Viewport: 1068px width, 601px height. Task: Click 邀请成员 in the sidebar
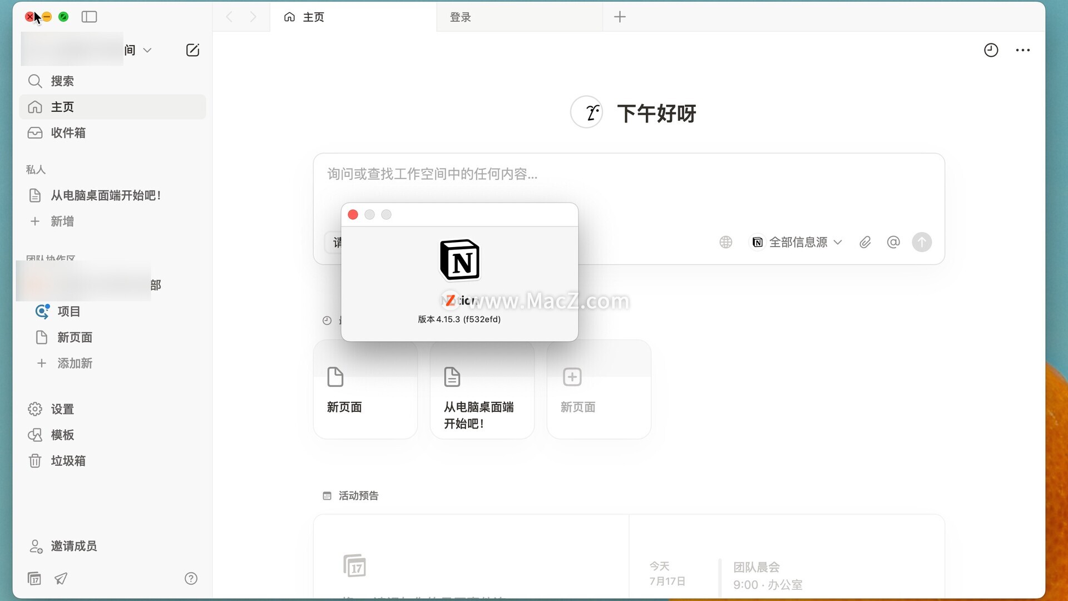coord(112,546)
